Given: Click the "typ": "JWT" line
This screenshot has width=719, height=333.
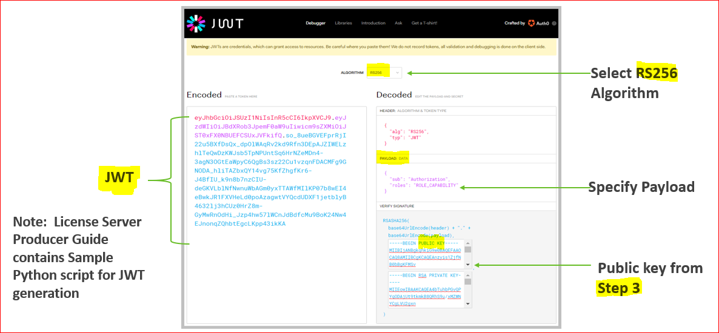Looking at the screenshot, I should (406, 137).
